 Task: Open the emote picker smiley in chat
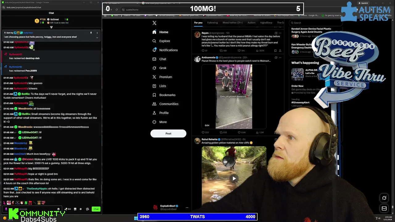(58, 209)
